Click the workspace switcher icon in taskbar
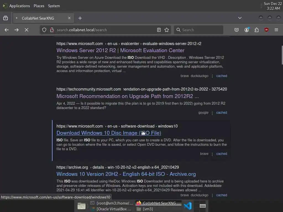Image resolution: width=283 pixels, height=212 pixels. click(x=203, y=206)
